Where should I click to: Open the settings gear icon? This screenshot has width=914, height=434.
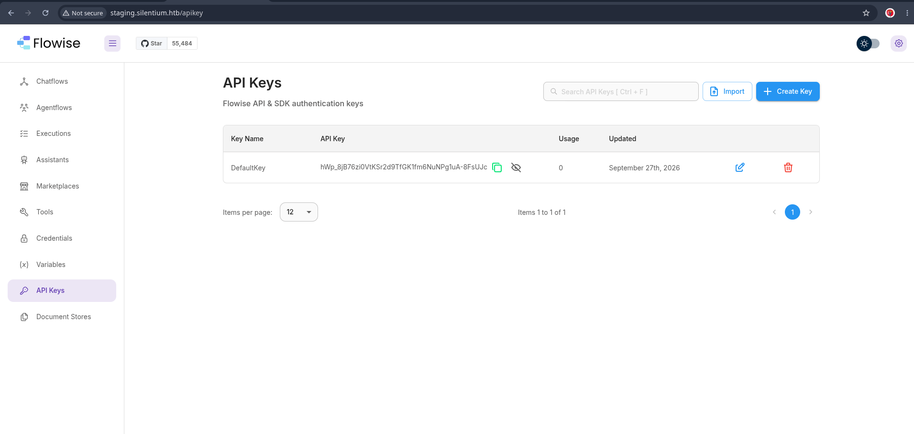899,44
